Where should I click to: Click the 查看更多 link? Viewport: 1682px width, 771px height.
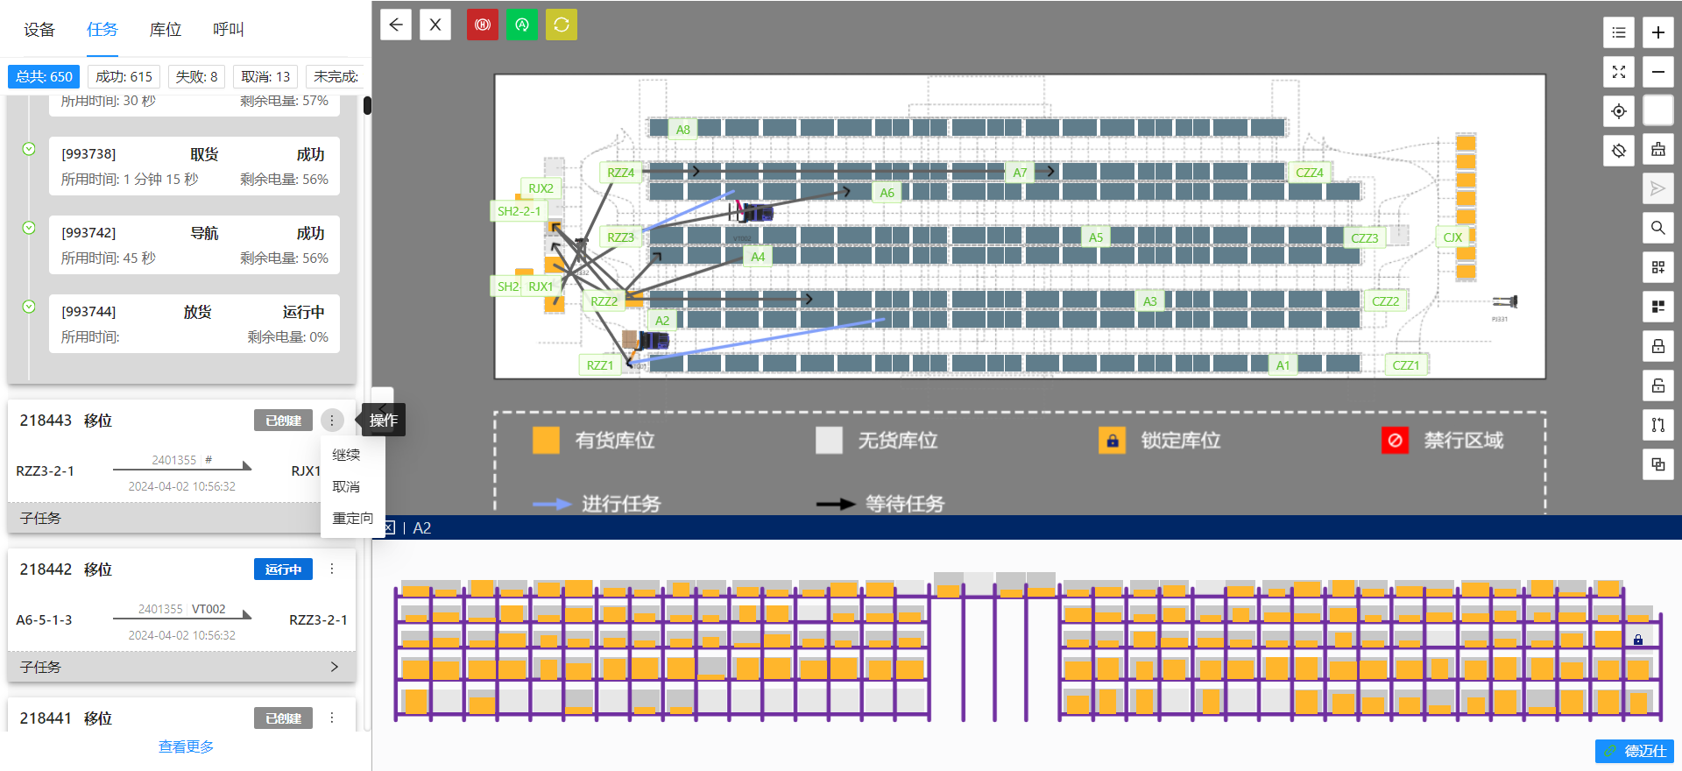(186, 746)
